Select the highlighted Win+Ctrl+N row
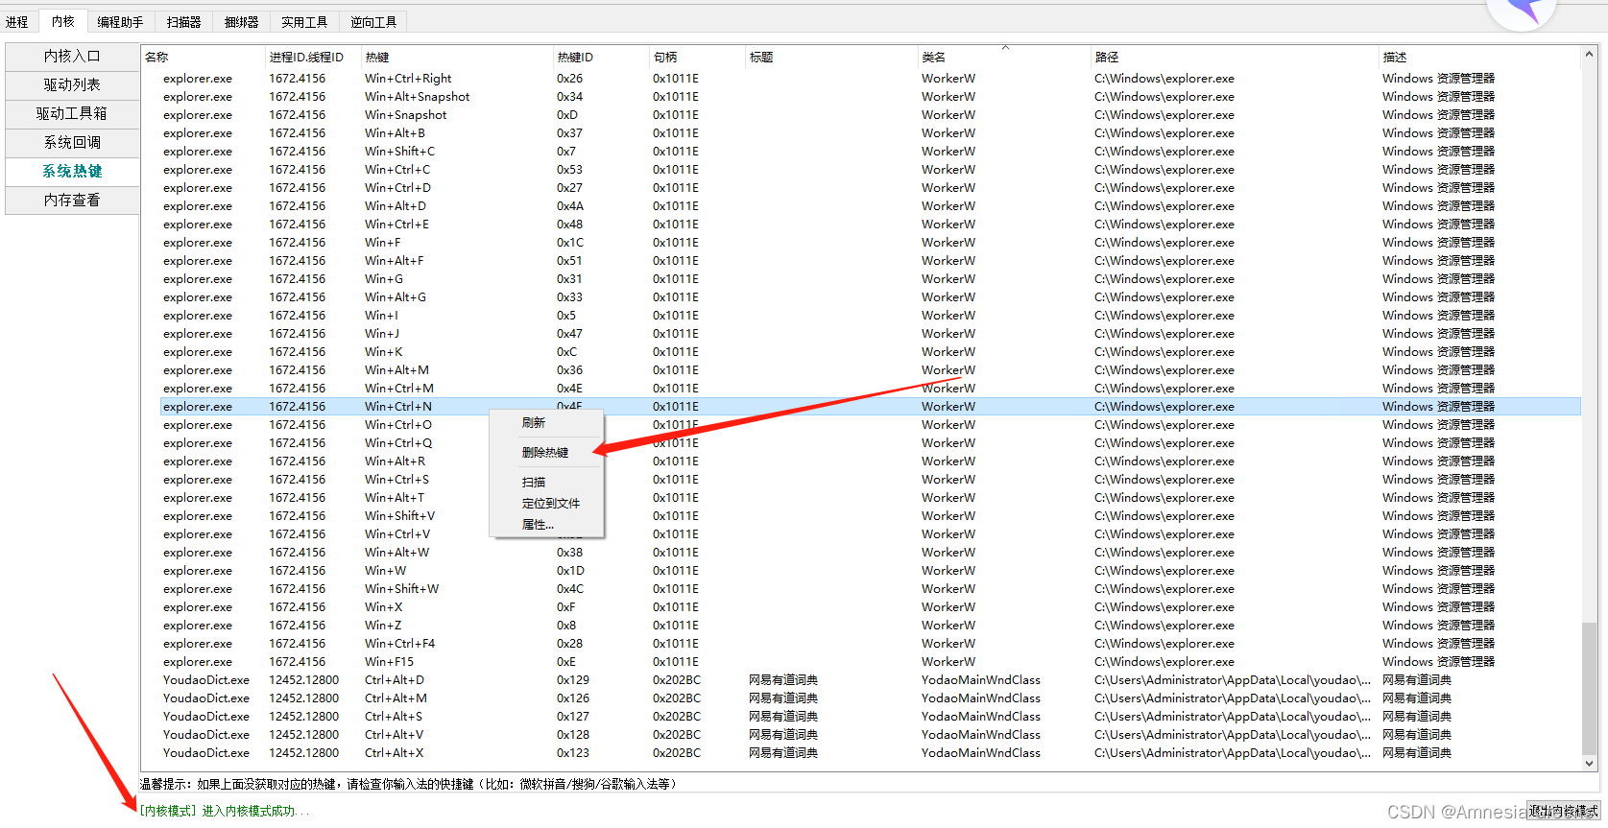Screen dimensions: 1608x828 pos(870,407)
